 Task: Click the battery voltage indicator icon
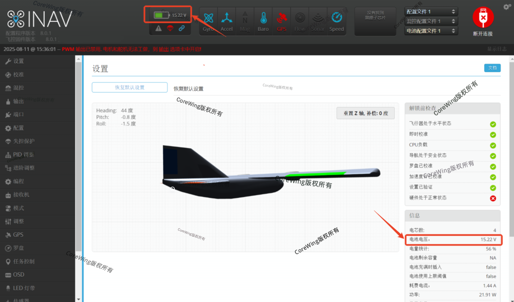(x=161, y=15)
